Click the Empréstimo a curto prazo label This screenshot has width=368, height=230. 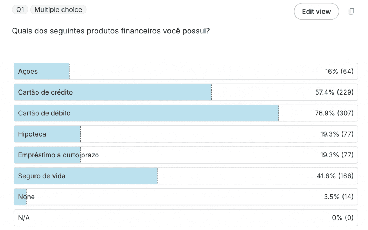click(x=58, y=155)
